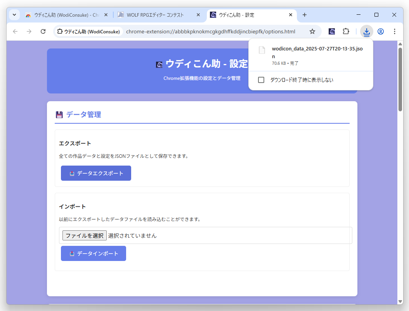Viewport: 409px width, 311px height.
Task: Navigate back with the back arrow
Action: point(14,31)
